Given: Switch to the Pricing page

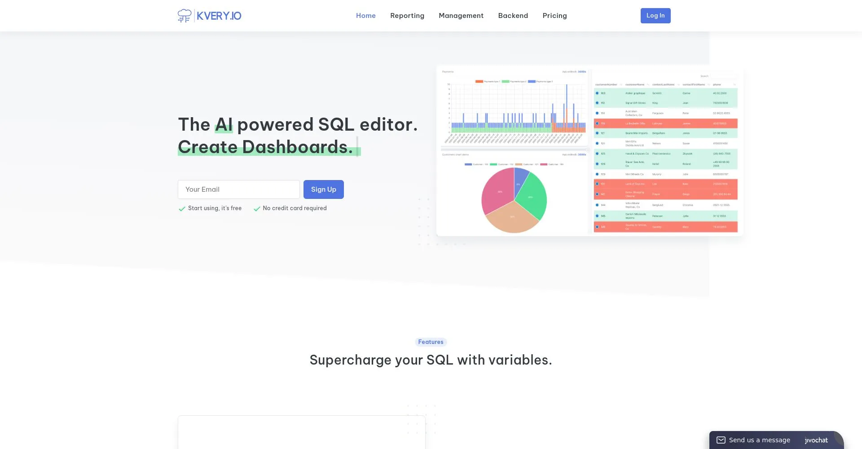Looking at the screenshot, I should coord(554,15).
